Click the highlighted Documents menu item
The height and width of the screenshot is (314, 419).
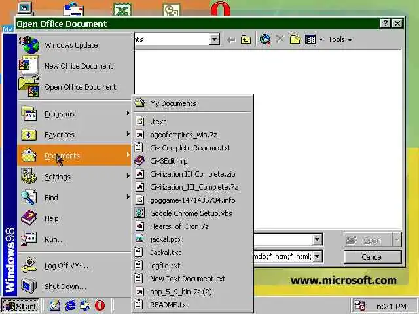point(75,156)
